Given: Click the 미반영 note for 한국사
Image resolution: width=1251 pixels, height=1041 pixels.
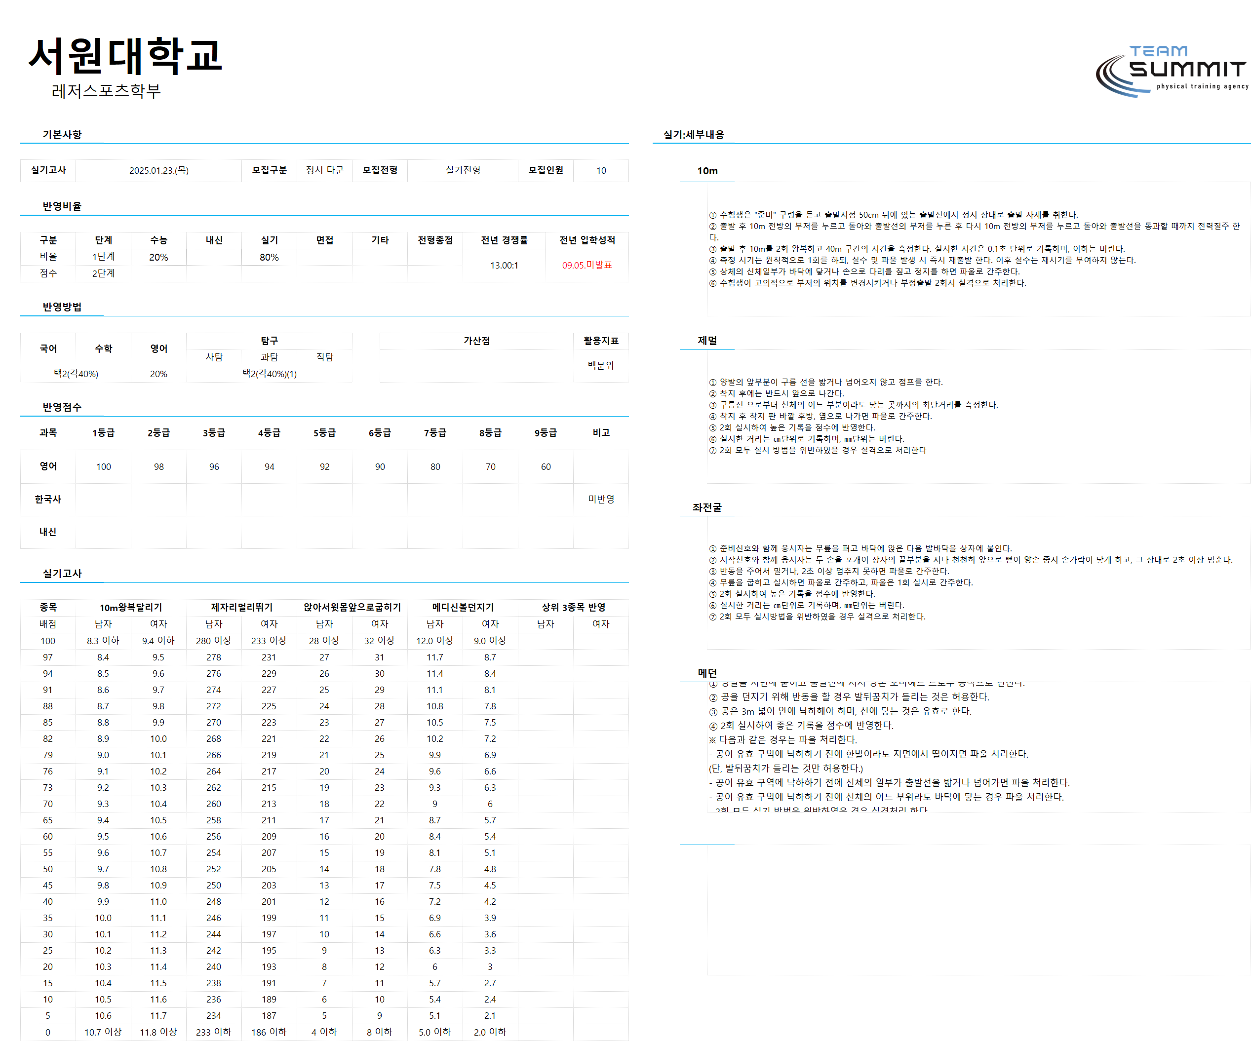Looking at the screenshot, I should pyautogui.click(x=600, y=499).
